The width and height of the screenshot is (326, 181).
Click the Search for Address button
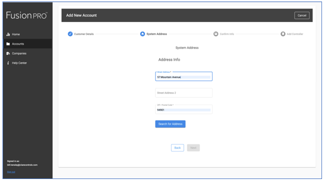170,124
